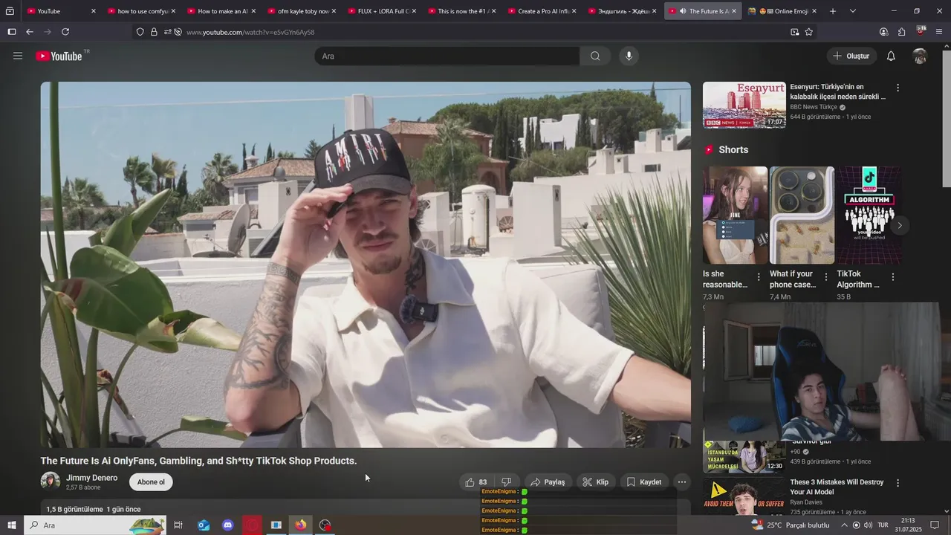This screenshot has height=535, width=951.
Task: Open options for TikTok Algorithm short
Action: click(x=892, y=277)
